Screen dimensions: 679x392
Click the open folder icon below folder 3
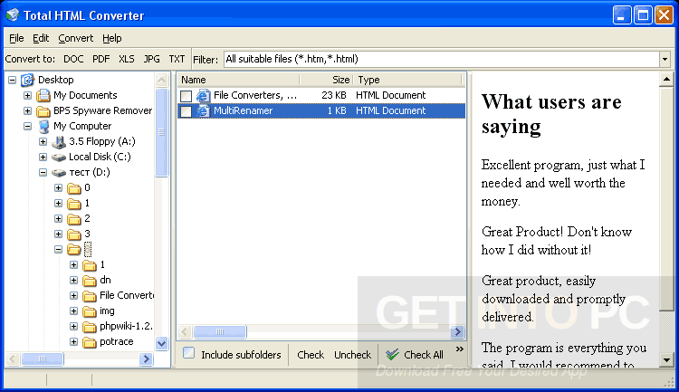click(x=74, y=250)
